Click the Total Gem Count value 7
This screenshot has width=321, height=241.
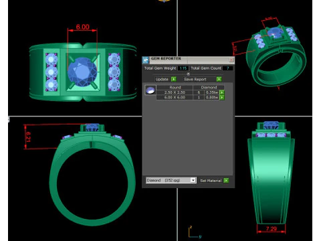227,68
